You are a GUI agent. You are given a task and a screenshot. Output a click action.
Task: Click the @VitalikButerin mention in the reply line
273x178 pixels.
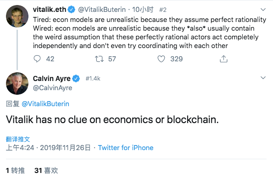(x=45, y=104)
